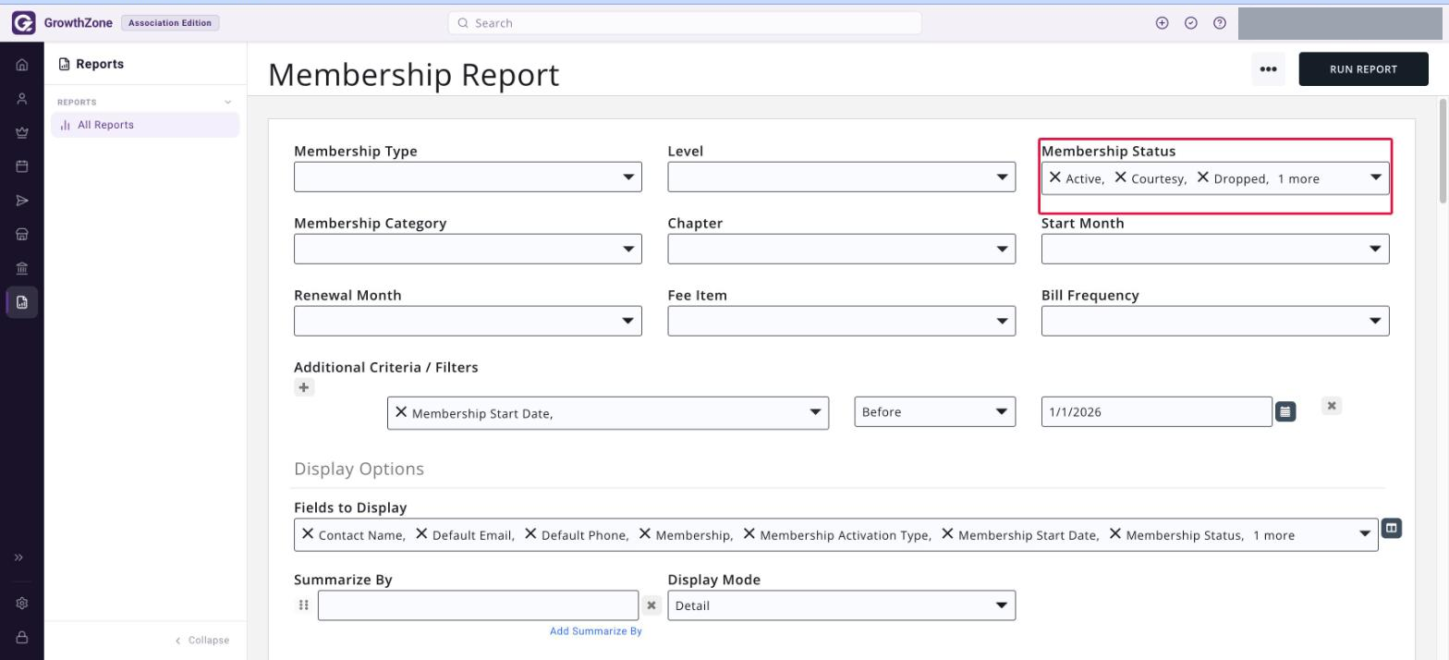Open the Renewal Month dropdown
This screenshot has width=1449, height=660.
click(468, 321)
